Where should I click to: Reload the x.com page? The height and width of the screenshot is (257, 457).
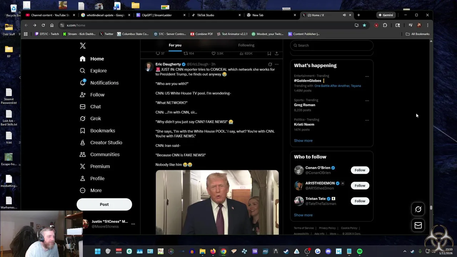(43, 25)
